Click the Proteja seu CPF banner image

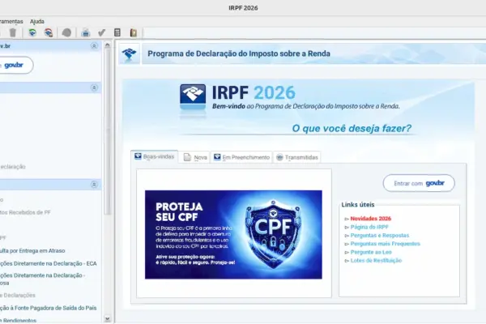[x=233, y=234]
